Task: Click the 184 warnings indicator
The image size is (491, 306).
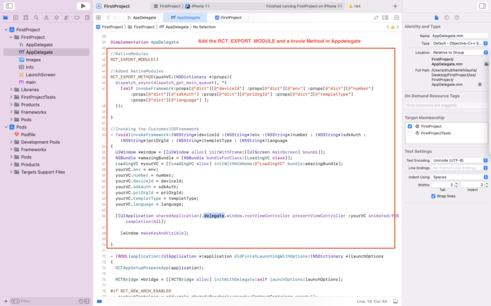Action: tap(354, 6)
